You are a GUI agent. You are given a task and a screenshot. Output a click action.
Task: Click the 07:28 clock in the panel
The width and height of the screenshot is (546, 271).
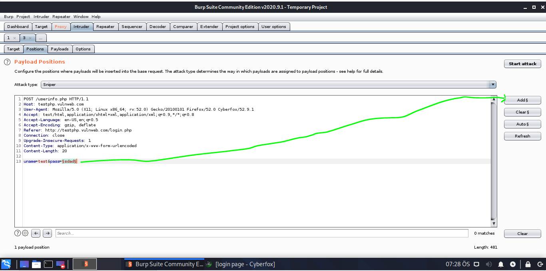coord(458,264)
